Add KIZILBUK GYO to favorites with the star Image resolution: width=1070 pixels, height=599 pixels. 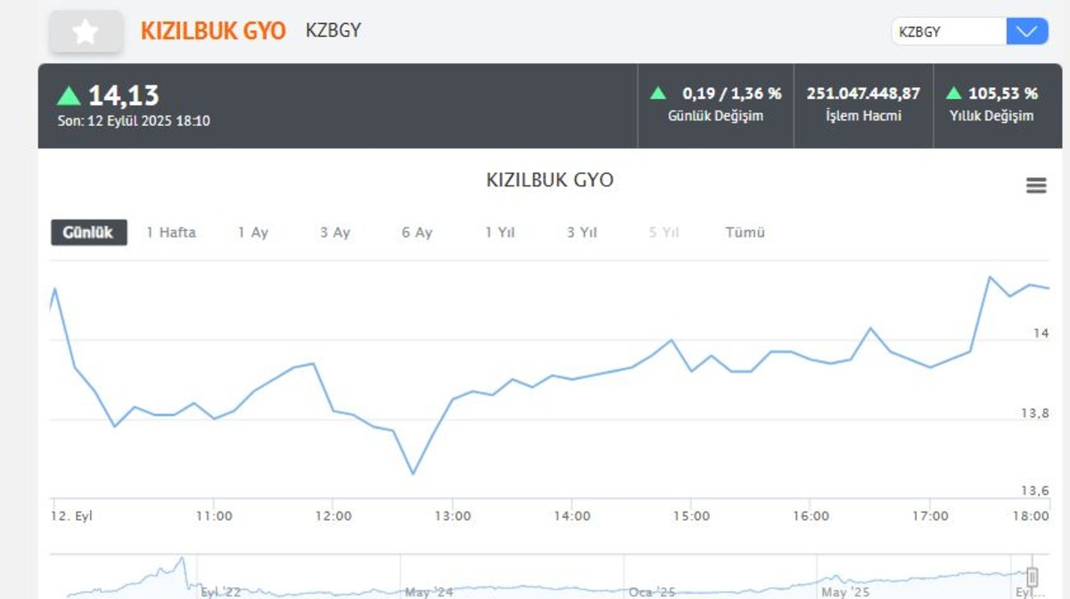[x=86, y=32]
